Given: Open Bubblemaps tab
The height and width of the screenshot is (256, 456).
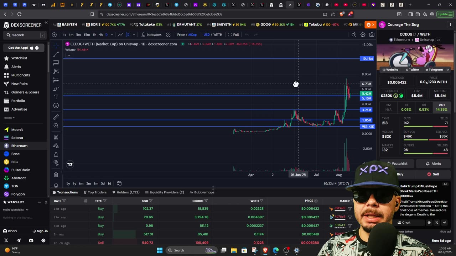Looking at the screenshot, I should point(202,192).
